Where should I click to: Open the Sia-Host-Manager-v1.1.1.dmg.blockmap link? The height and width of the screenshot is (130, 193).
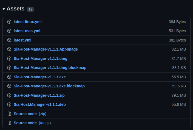pyautogui.click(x=50, y=68)
